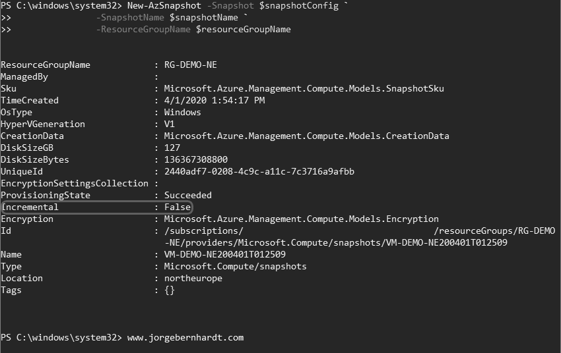Click the Type value Microsoft.Compute/snapshots
Image resolution: width=561 pixels, height=353 pixels.
point(235,266)
